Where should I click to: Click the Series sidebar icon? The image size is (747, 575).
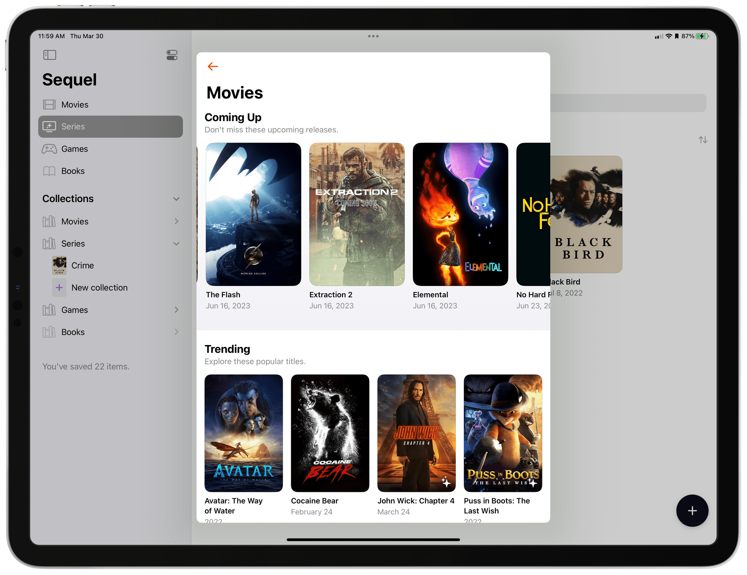point(49,126)
